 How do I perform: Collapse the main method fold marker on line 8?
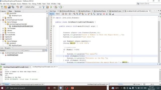54,26
